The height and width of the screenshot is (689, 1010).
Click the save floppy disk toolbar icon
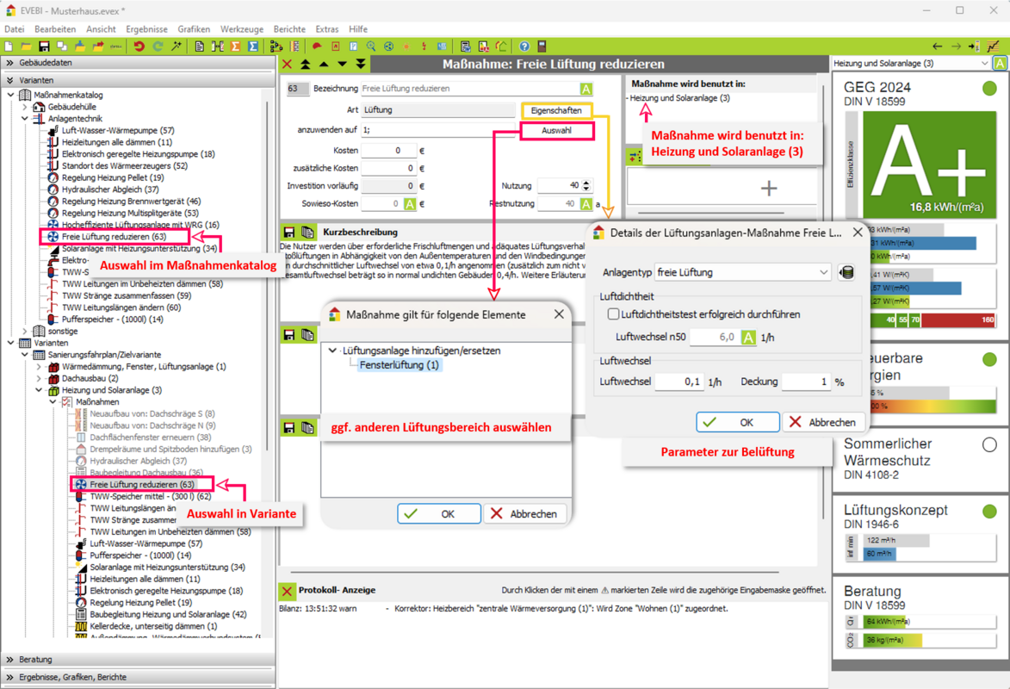(x=44, y=47)
